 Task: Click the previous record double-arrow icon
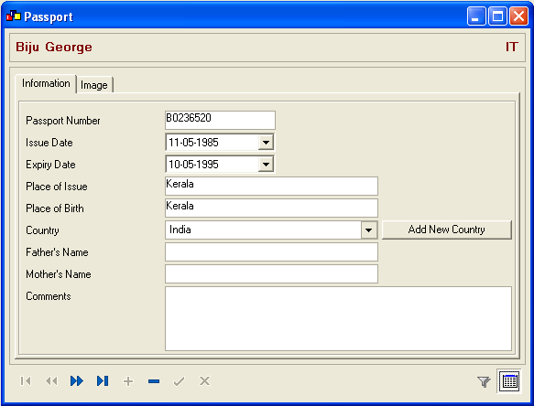(x=51, y=380)
